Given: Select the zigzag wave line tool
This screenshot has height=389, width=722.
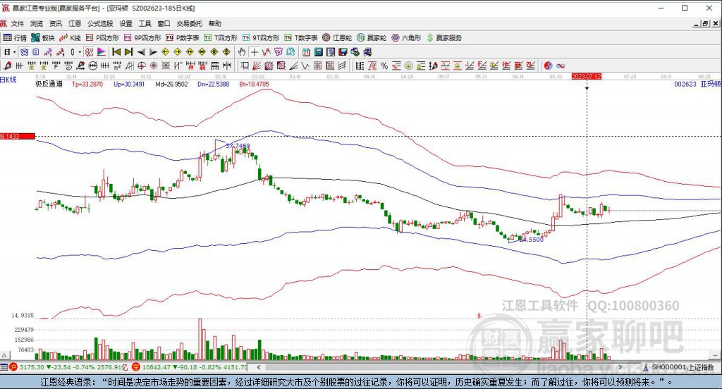Looking at the screenshot, I should point(305,66).
